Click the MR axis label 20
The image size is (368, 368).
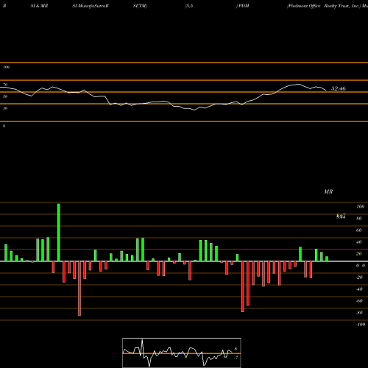tap(359, 254)
